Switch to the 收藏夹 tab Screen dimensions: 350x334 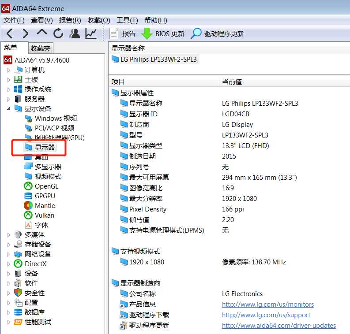tap(41, 48)
